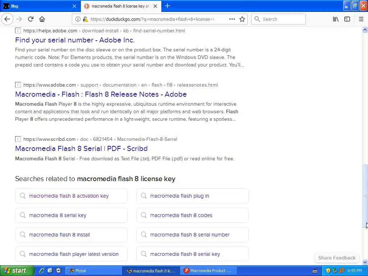Select the macromedia flash 8 license key tab
This screenshot has height=276, width=368.
pos(121,6)
